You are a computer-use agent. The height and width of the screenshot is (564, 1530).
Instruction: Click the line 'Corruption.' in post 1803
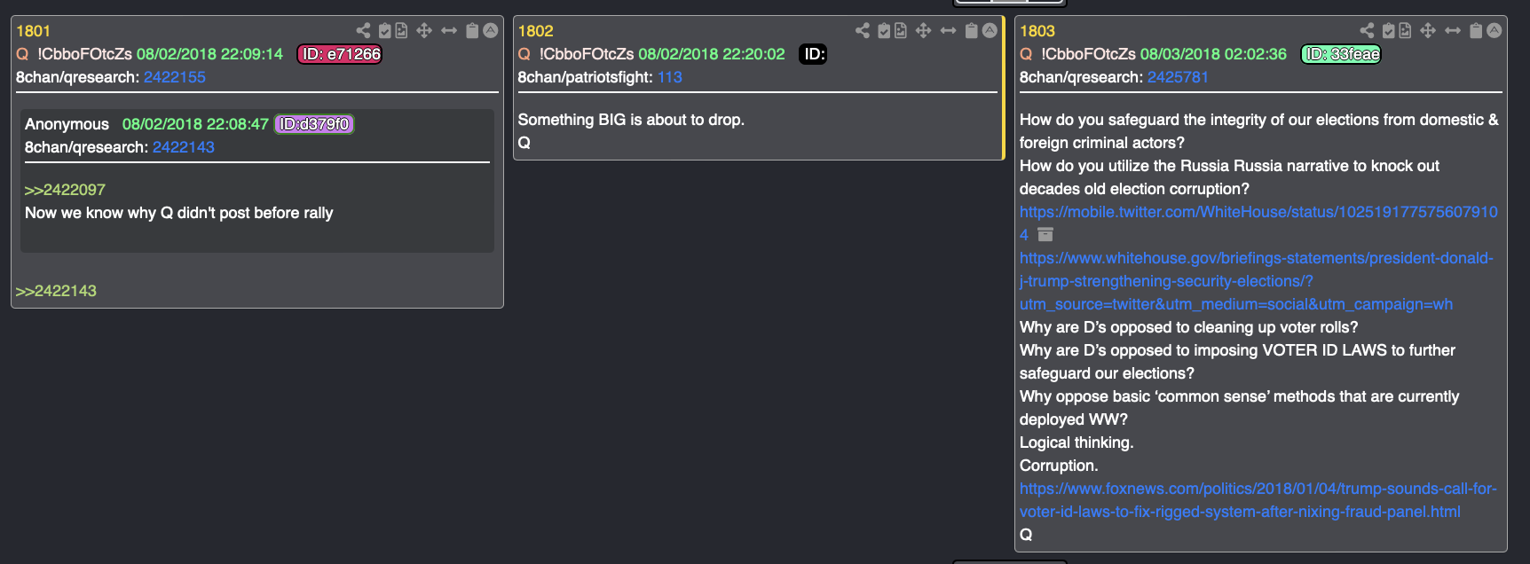[1059, 466]
